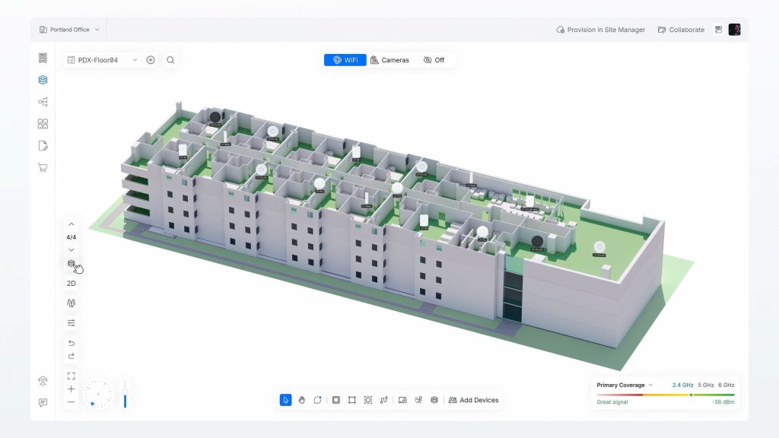779x438 pixels.
Task: Adjust the vertical tilt slider
Action: [x=126, y=394]
